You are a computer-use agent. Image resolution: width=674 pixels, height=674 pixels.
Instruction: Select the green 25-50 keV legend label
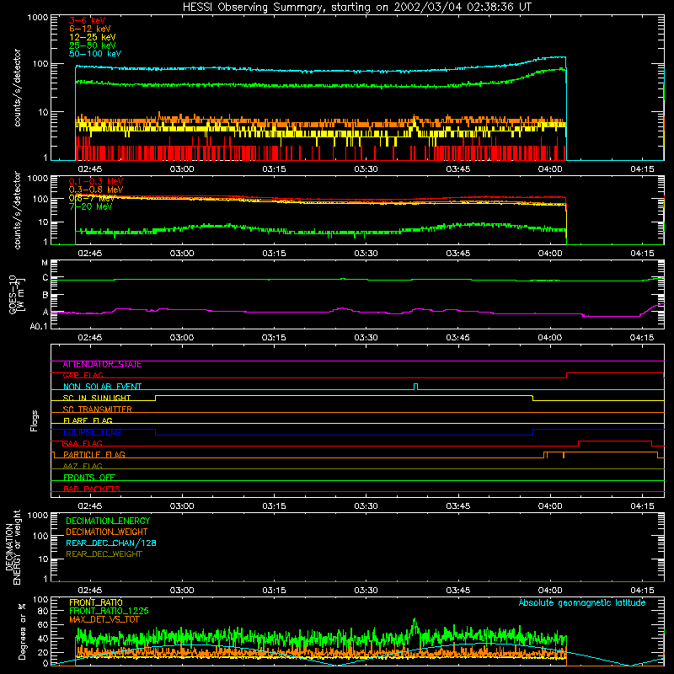(x=93, y=45)
